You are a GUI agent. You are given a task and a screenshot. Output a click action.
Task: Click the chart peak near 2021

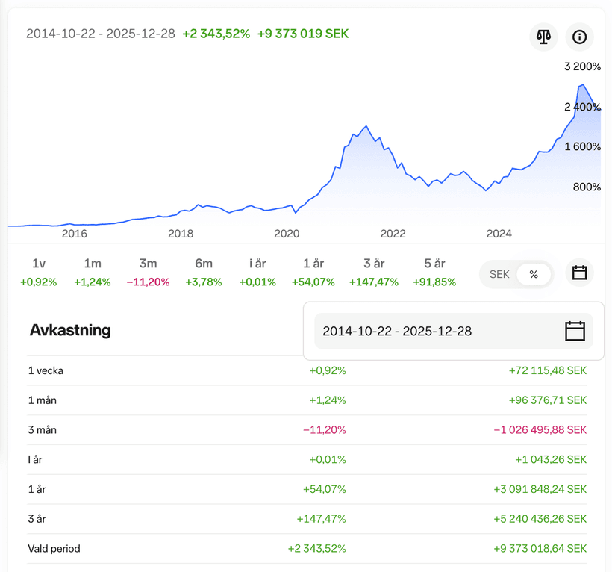point(366,127)
